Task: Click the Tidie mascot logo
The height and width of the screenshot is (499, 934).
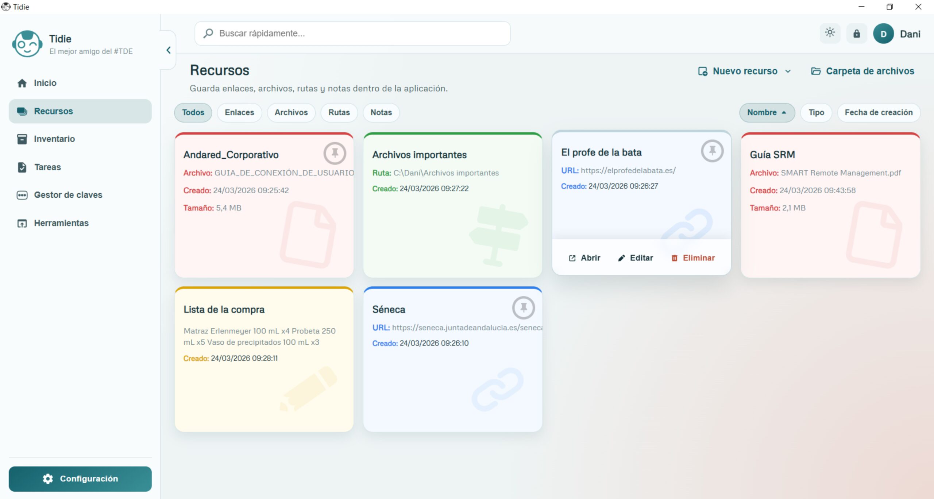Action: click(x=27, y=44)
